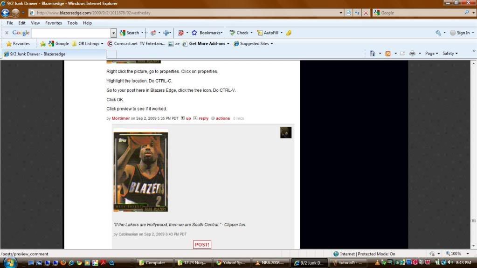
Task: Click the Google Toolbar Search button
Action: [x=130, y=33]
